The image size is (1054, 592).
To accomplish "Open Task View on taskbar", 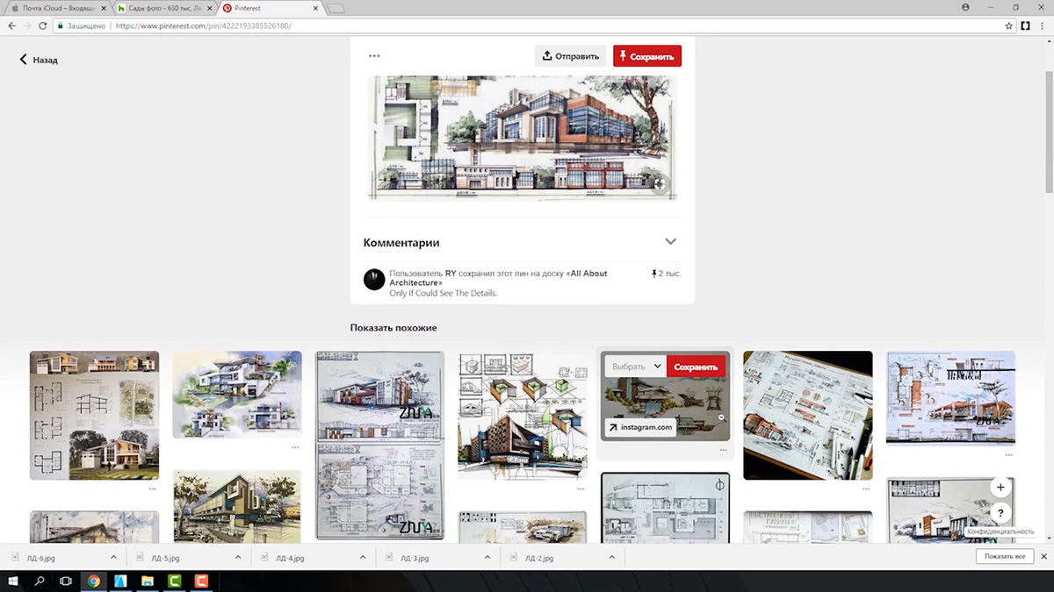I will pos(66,581).
